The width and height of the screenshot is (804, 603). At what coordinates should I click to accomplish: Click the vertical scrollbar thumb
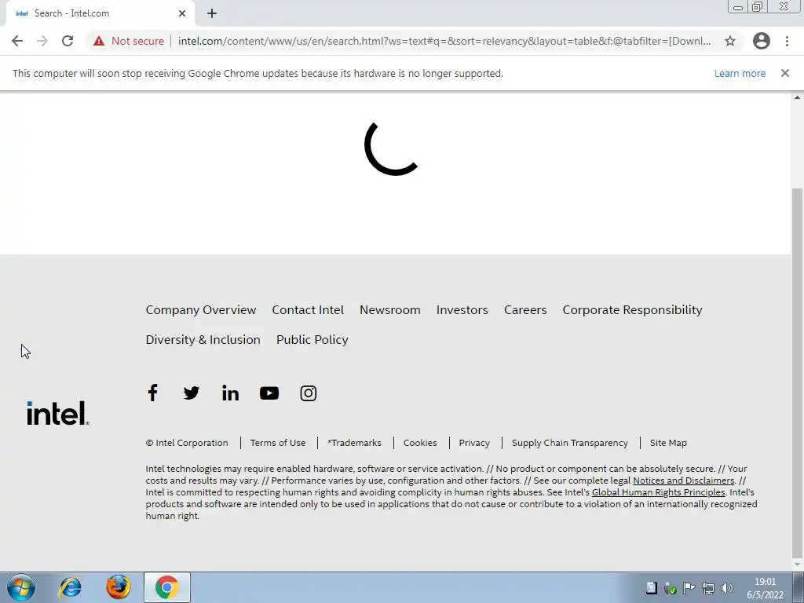[797, 373]
